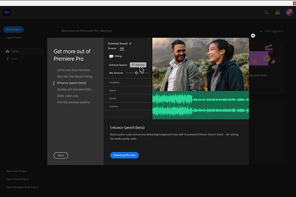Click the Mix Amount: label
Screen dimensions: 296x197
click(116, 73)
